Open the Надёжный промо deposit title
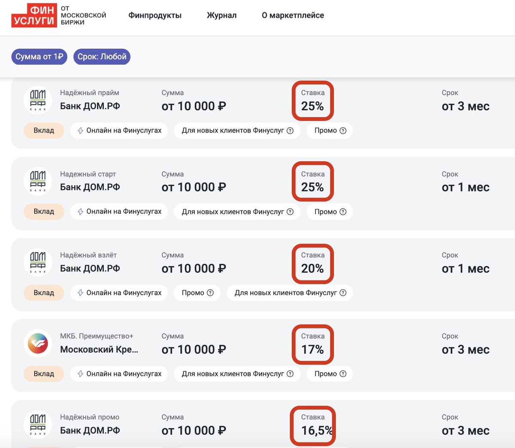This screenshot has height=448, width=515. point(90,417)
